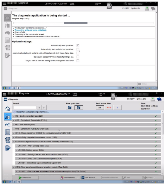Viewport: 166px width, 185px height.
Task: Click the blue book help icon
Action: point(159,99)
